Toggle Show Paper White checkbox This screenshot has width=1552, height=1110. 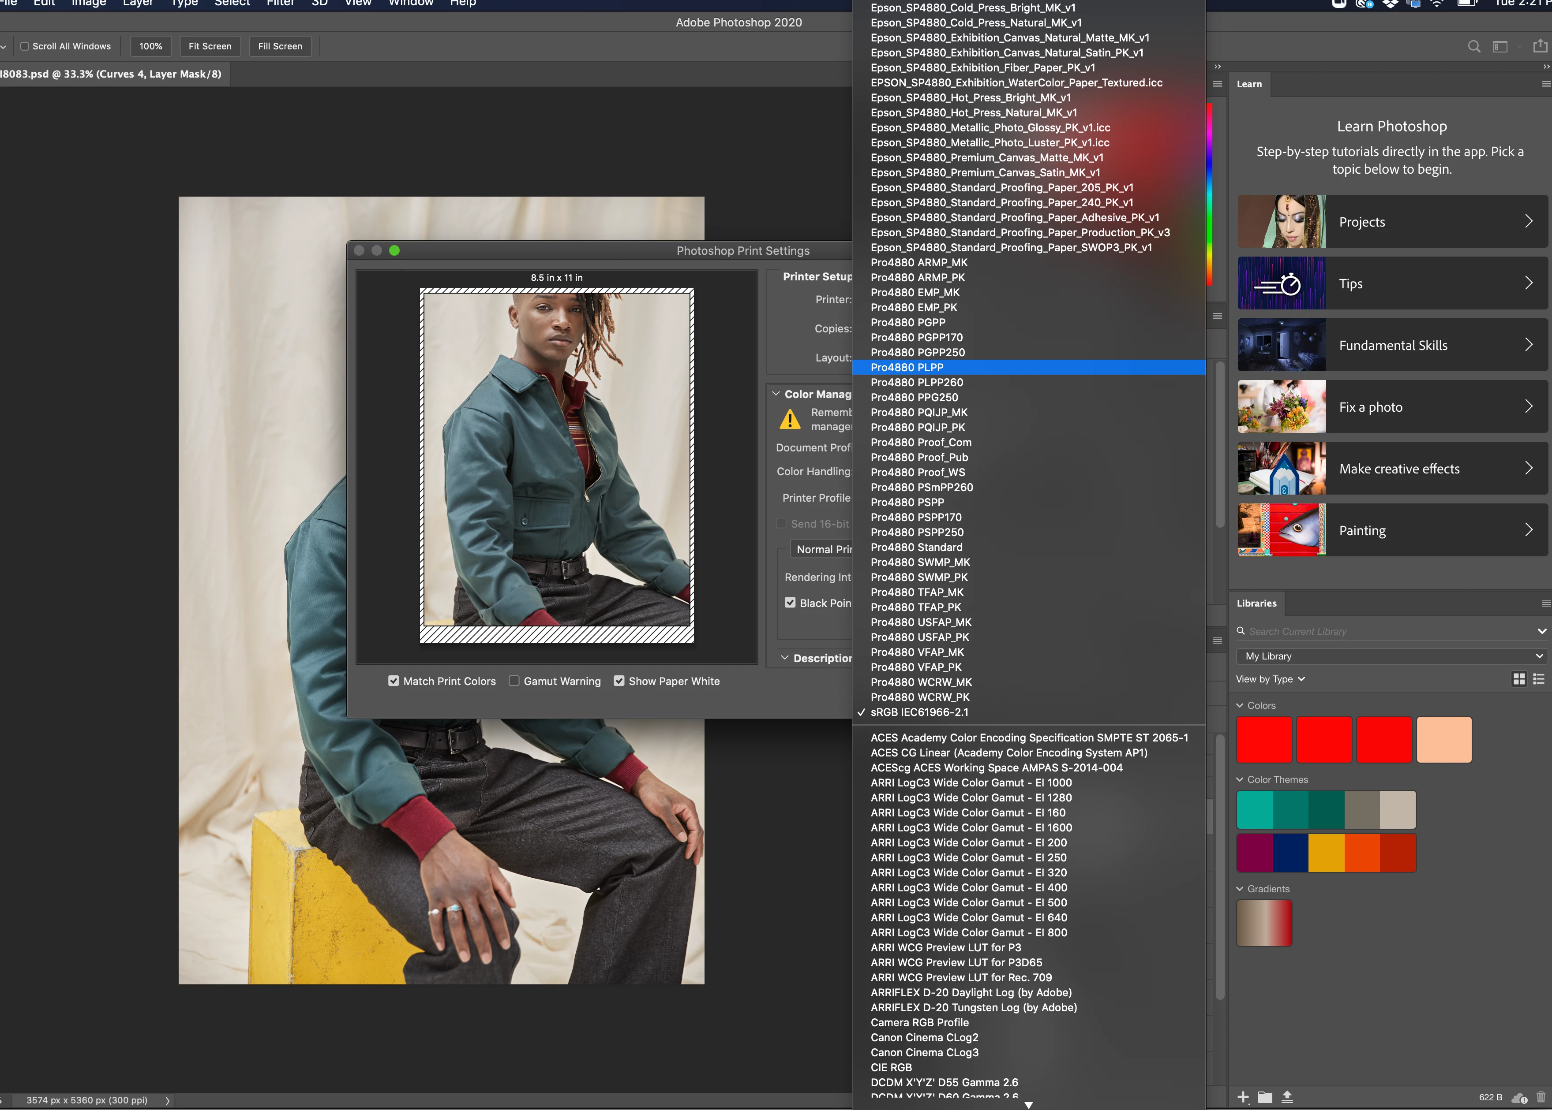(619, 681)
